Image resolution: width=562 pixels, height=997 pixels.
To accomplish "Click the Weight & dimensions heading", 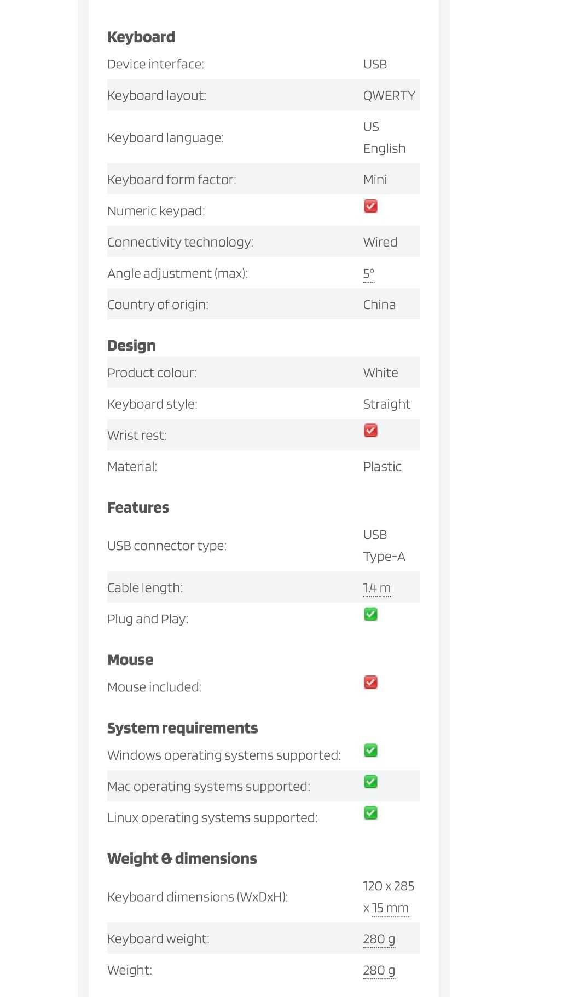I will point(182,858).
